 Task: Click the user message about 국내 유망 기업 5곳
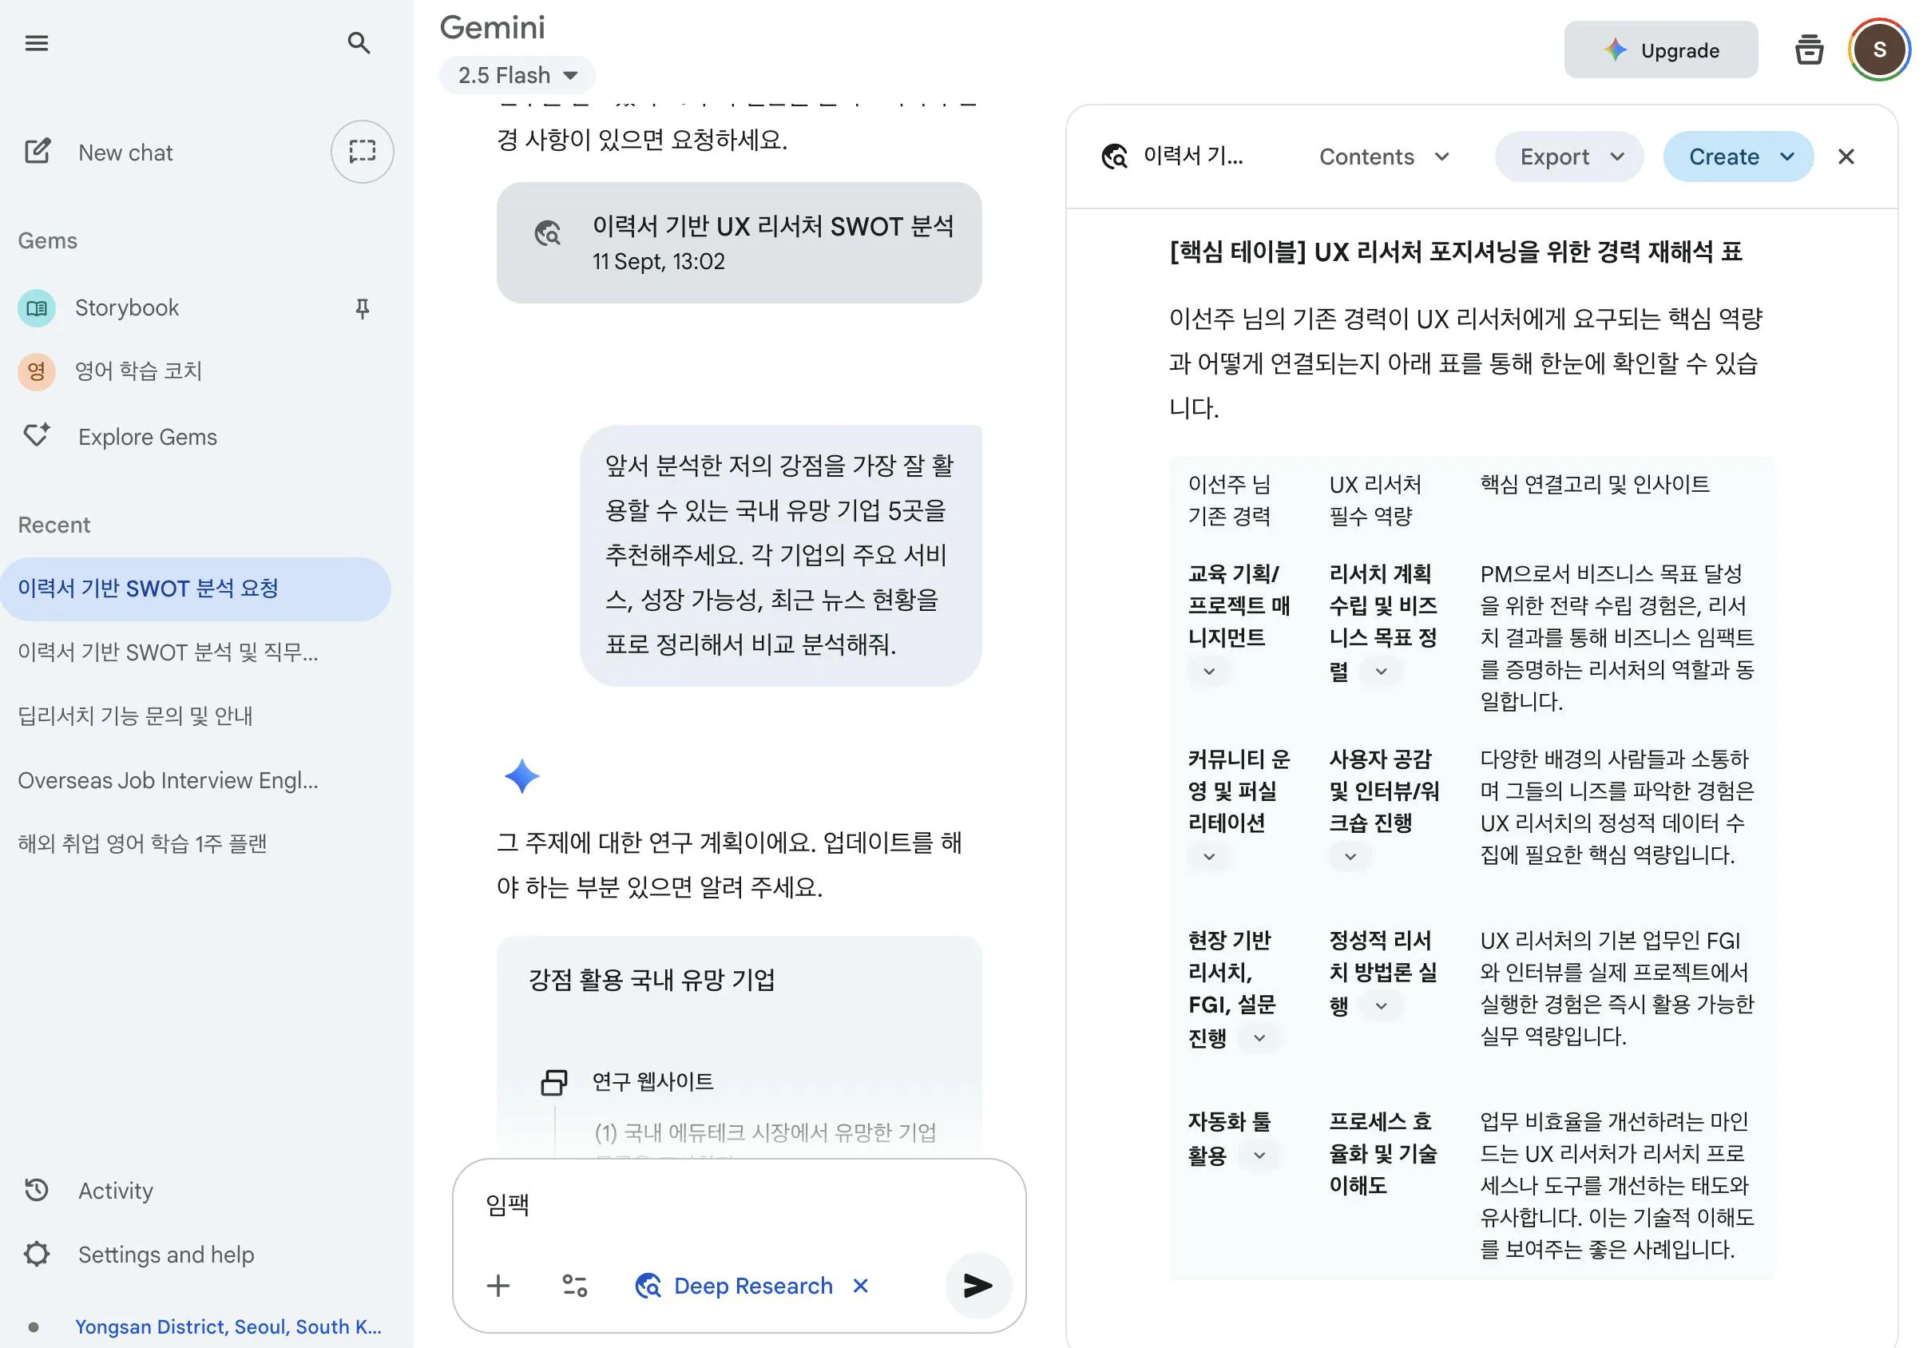pyautogui.click(x=780, y=555)
